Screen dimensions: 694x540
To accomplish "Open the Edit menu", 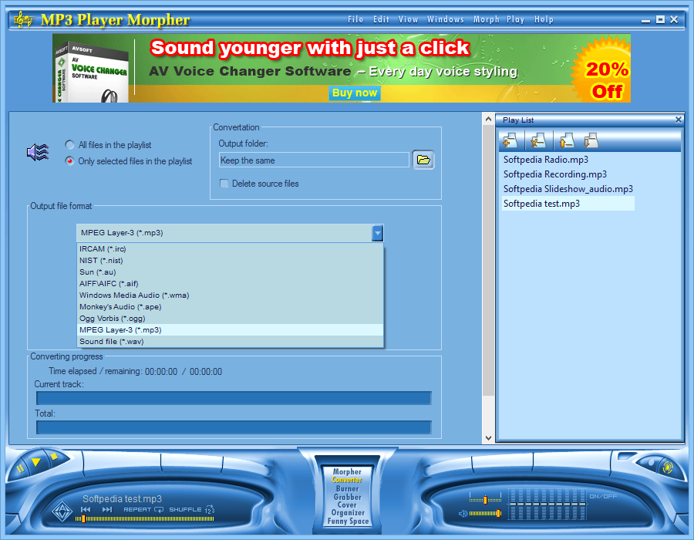I will coord(381,19).
